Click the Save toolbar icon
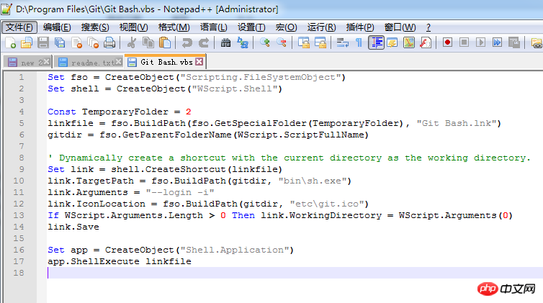 coord(43,43)
